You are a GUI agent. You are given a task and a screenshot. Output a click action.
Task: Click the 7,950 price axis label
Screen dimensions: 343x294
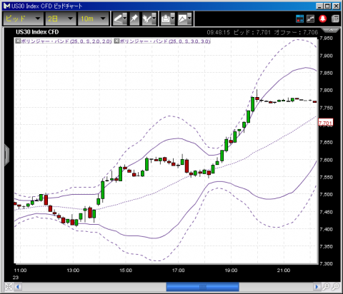tap(326, 39)
